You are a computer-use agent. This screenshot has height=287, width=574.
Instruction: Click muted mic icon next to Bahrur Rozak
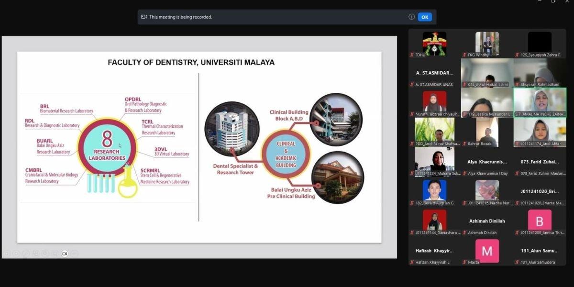coord(464,144)
